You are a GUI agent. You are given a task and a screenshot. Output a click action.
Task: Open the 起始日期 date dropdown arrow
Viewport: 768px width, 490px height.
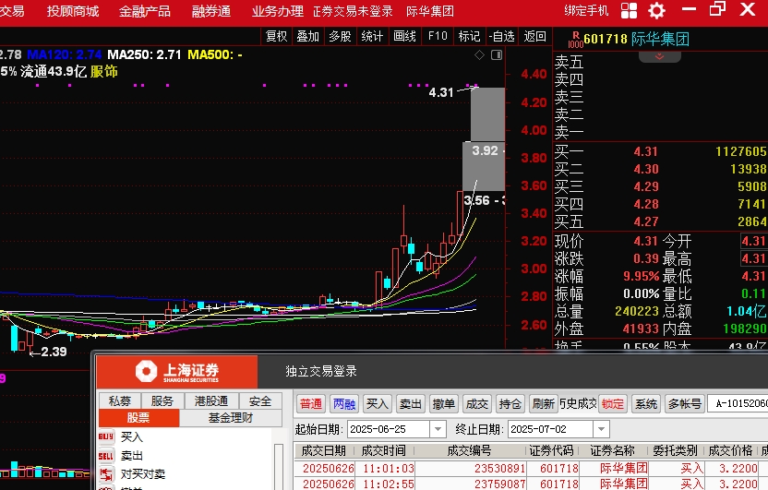tap(438, 429)
